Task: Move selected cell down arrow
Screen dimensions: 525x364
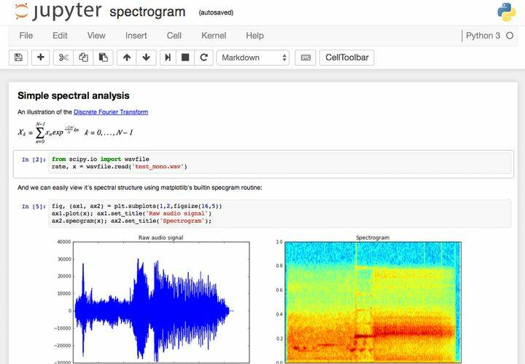Action: (x=146, y=58)
